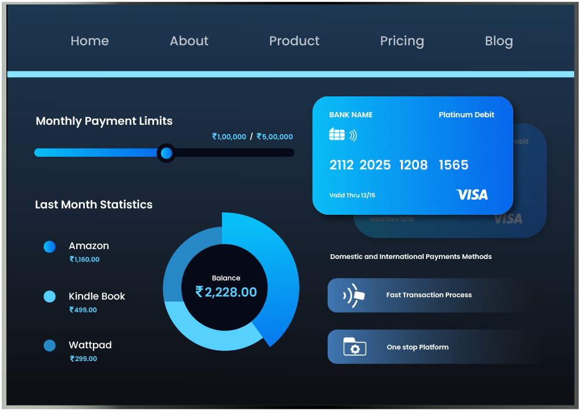Go to the About page

click(189, 41)
